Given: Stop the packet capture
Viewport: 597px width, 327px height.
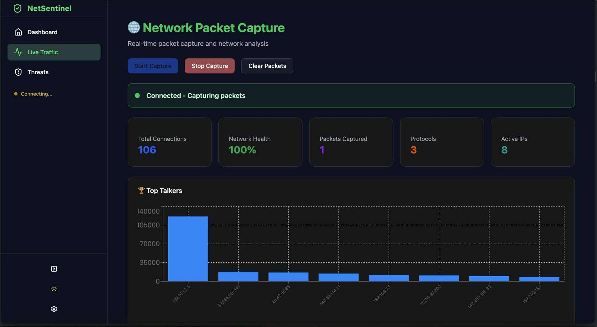Looking at the screenshot, I should [x=210, y=66].
